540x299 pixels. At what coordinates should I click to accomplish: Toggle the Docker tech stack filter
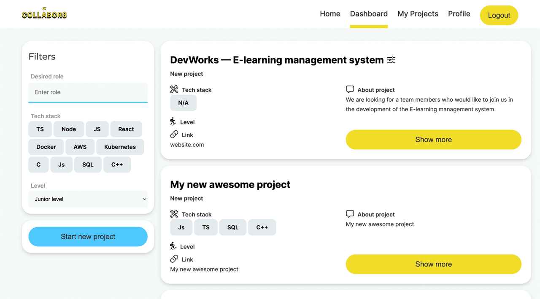coord(46,147)
